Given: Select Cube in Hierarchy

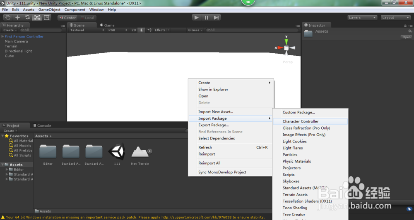Looking at the screenshot, I should [9, 56].
